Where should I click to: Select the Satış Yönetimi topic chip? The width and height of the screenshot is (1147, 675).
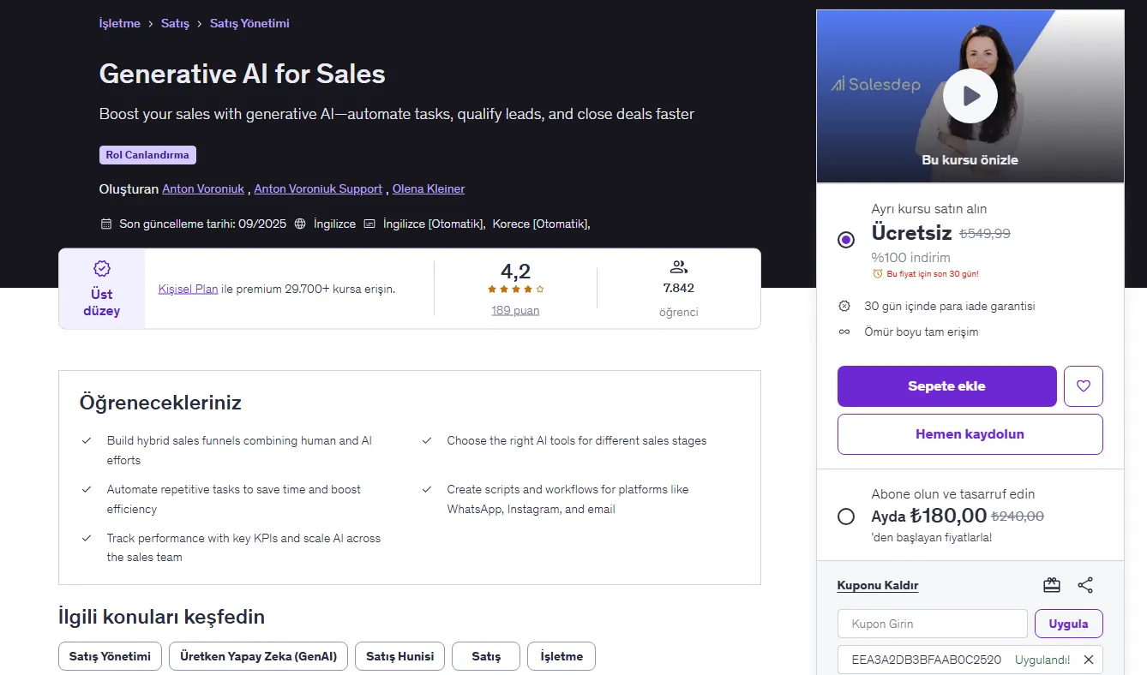(111, 656)
